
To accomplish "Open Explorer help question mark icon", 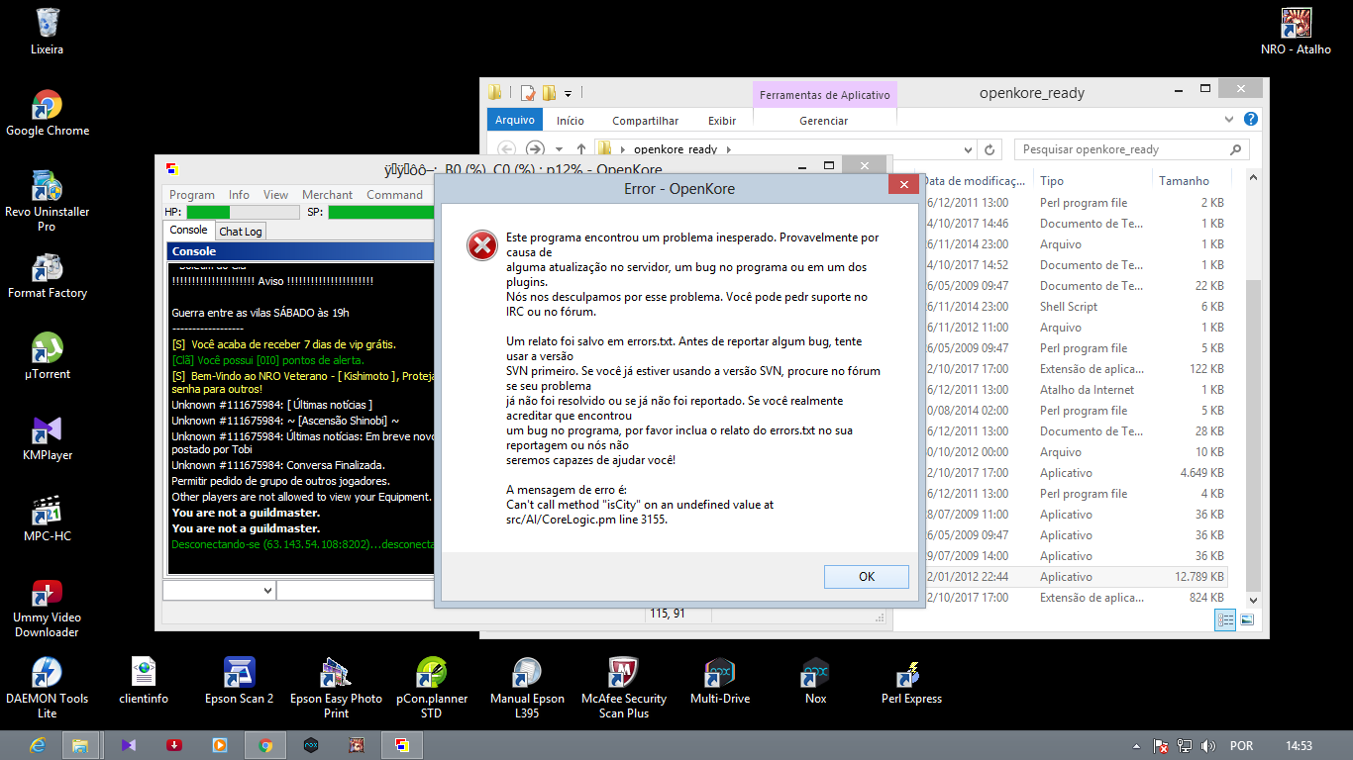I will (1251, 120).
